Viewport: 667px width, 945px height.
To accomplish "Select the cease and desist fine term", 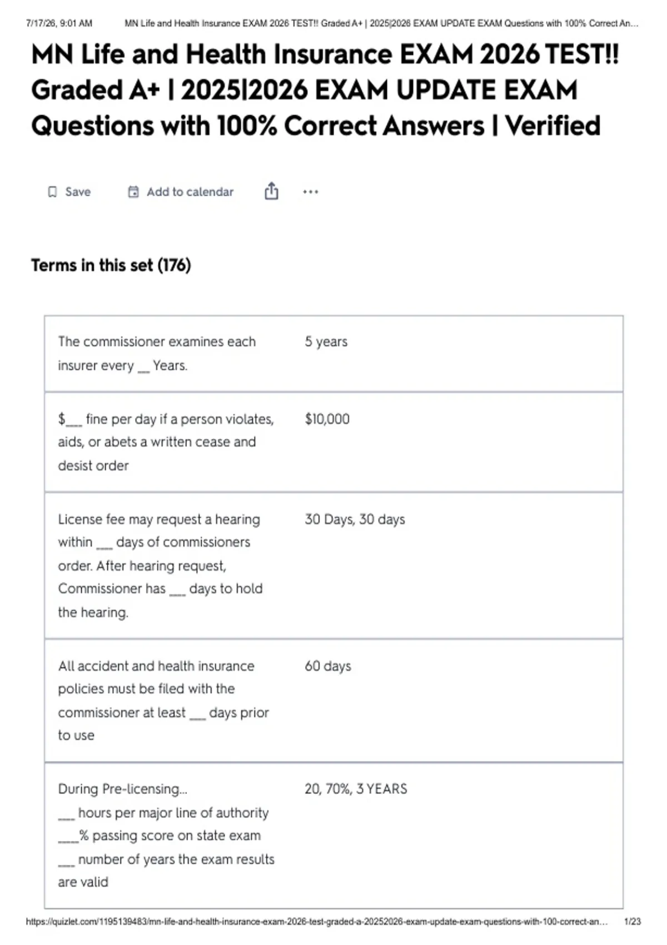I will (x=166, y=442).
